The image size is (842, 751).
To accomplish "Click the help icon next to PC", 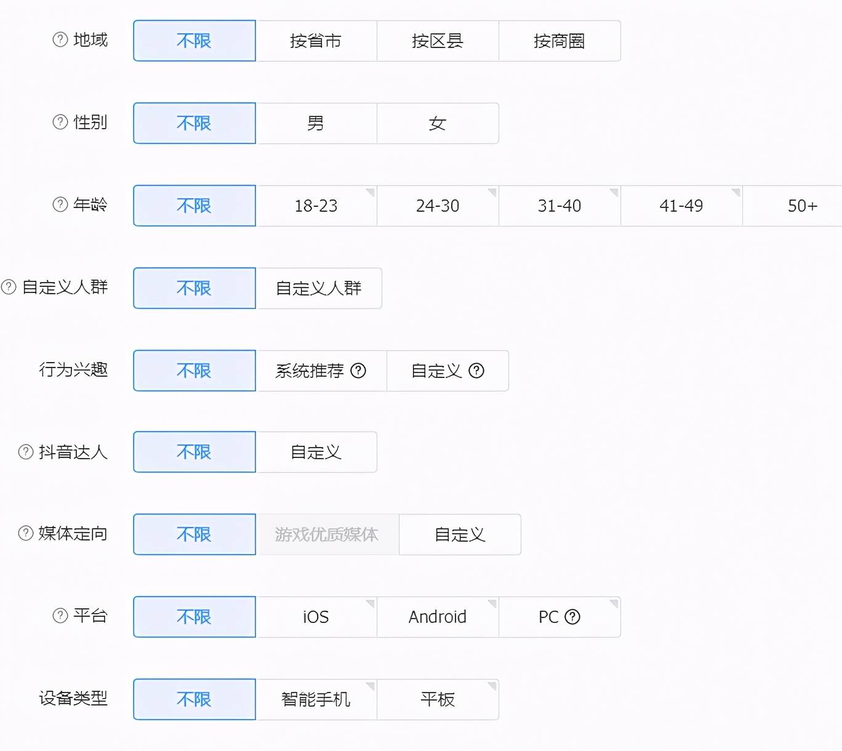I will pyautogui.click(x=572, y=617).
